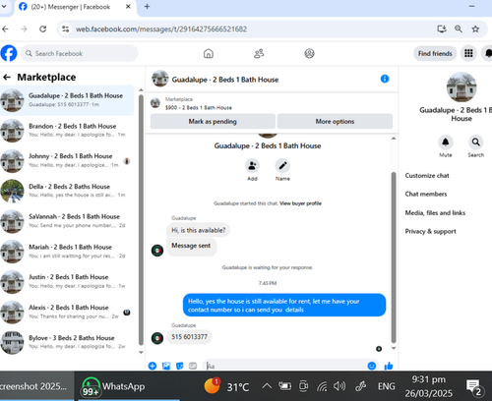The width and height of the screenshot is (492, 401).
Task: Open Wi-Fi network tray icon
Action: [x=322, y=387]
